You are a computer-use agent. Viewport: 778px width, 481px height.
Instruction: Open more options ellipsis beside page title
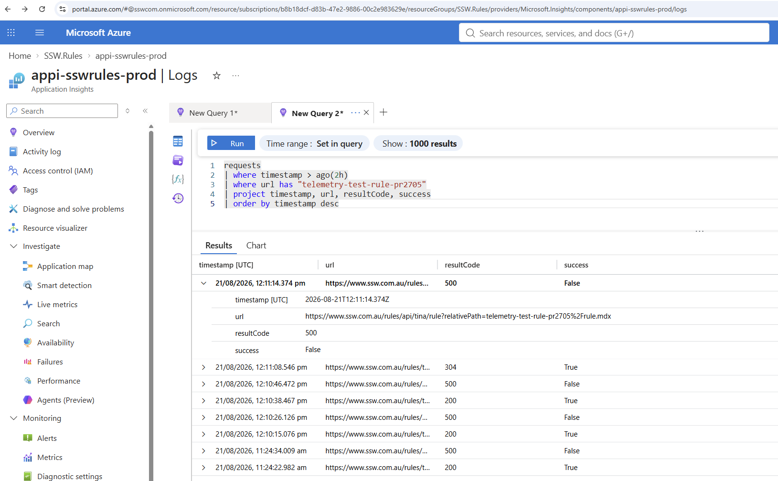pos(235,75)
